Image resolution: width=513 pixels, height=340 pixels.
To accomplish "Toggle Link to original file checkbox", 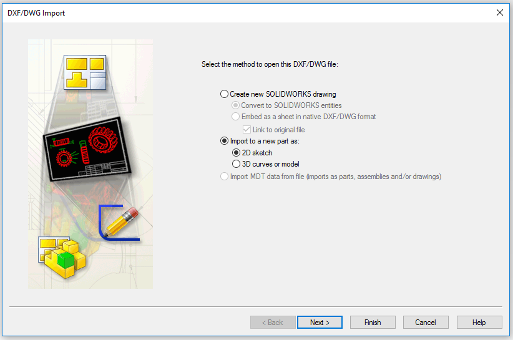I will tap(247, 130).
